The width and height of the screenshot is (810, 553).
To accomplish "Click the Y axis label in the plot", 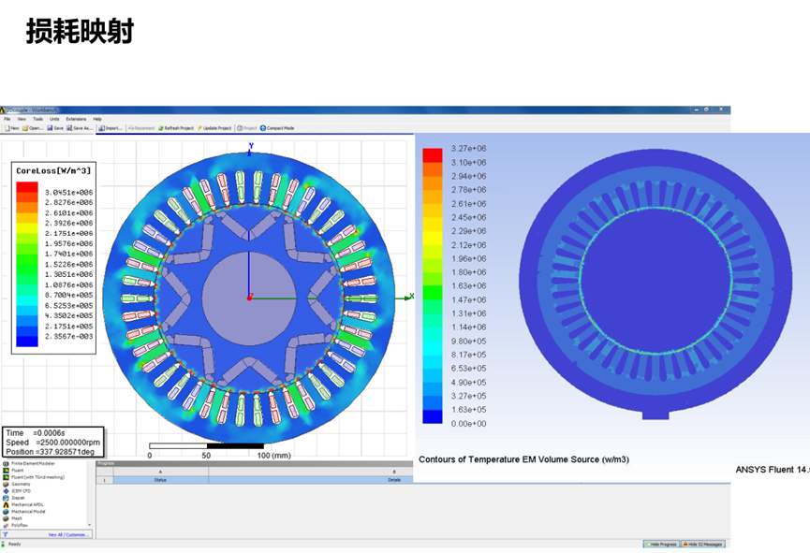I will pyautogui.click(x=251, y=146).
